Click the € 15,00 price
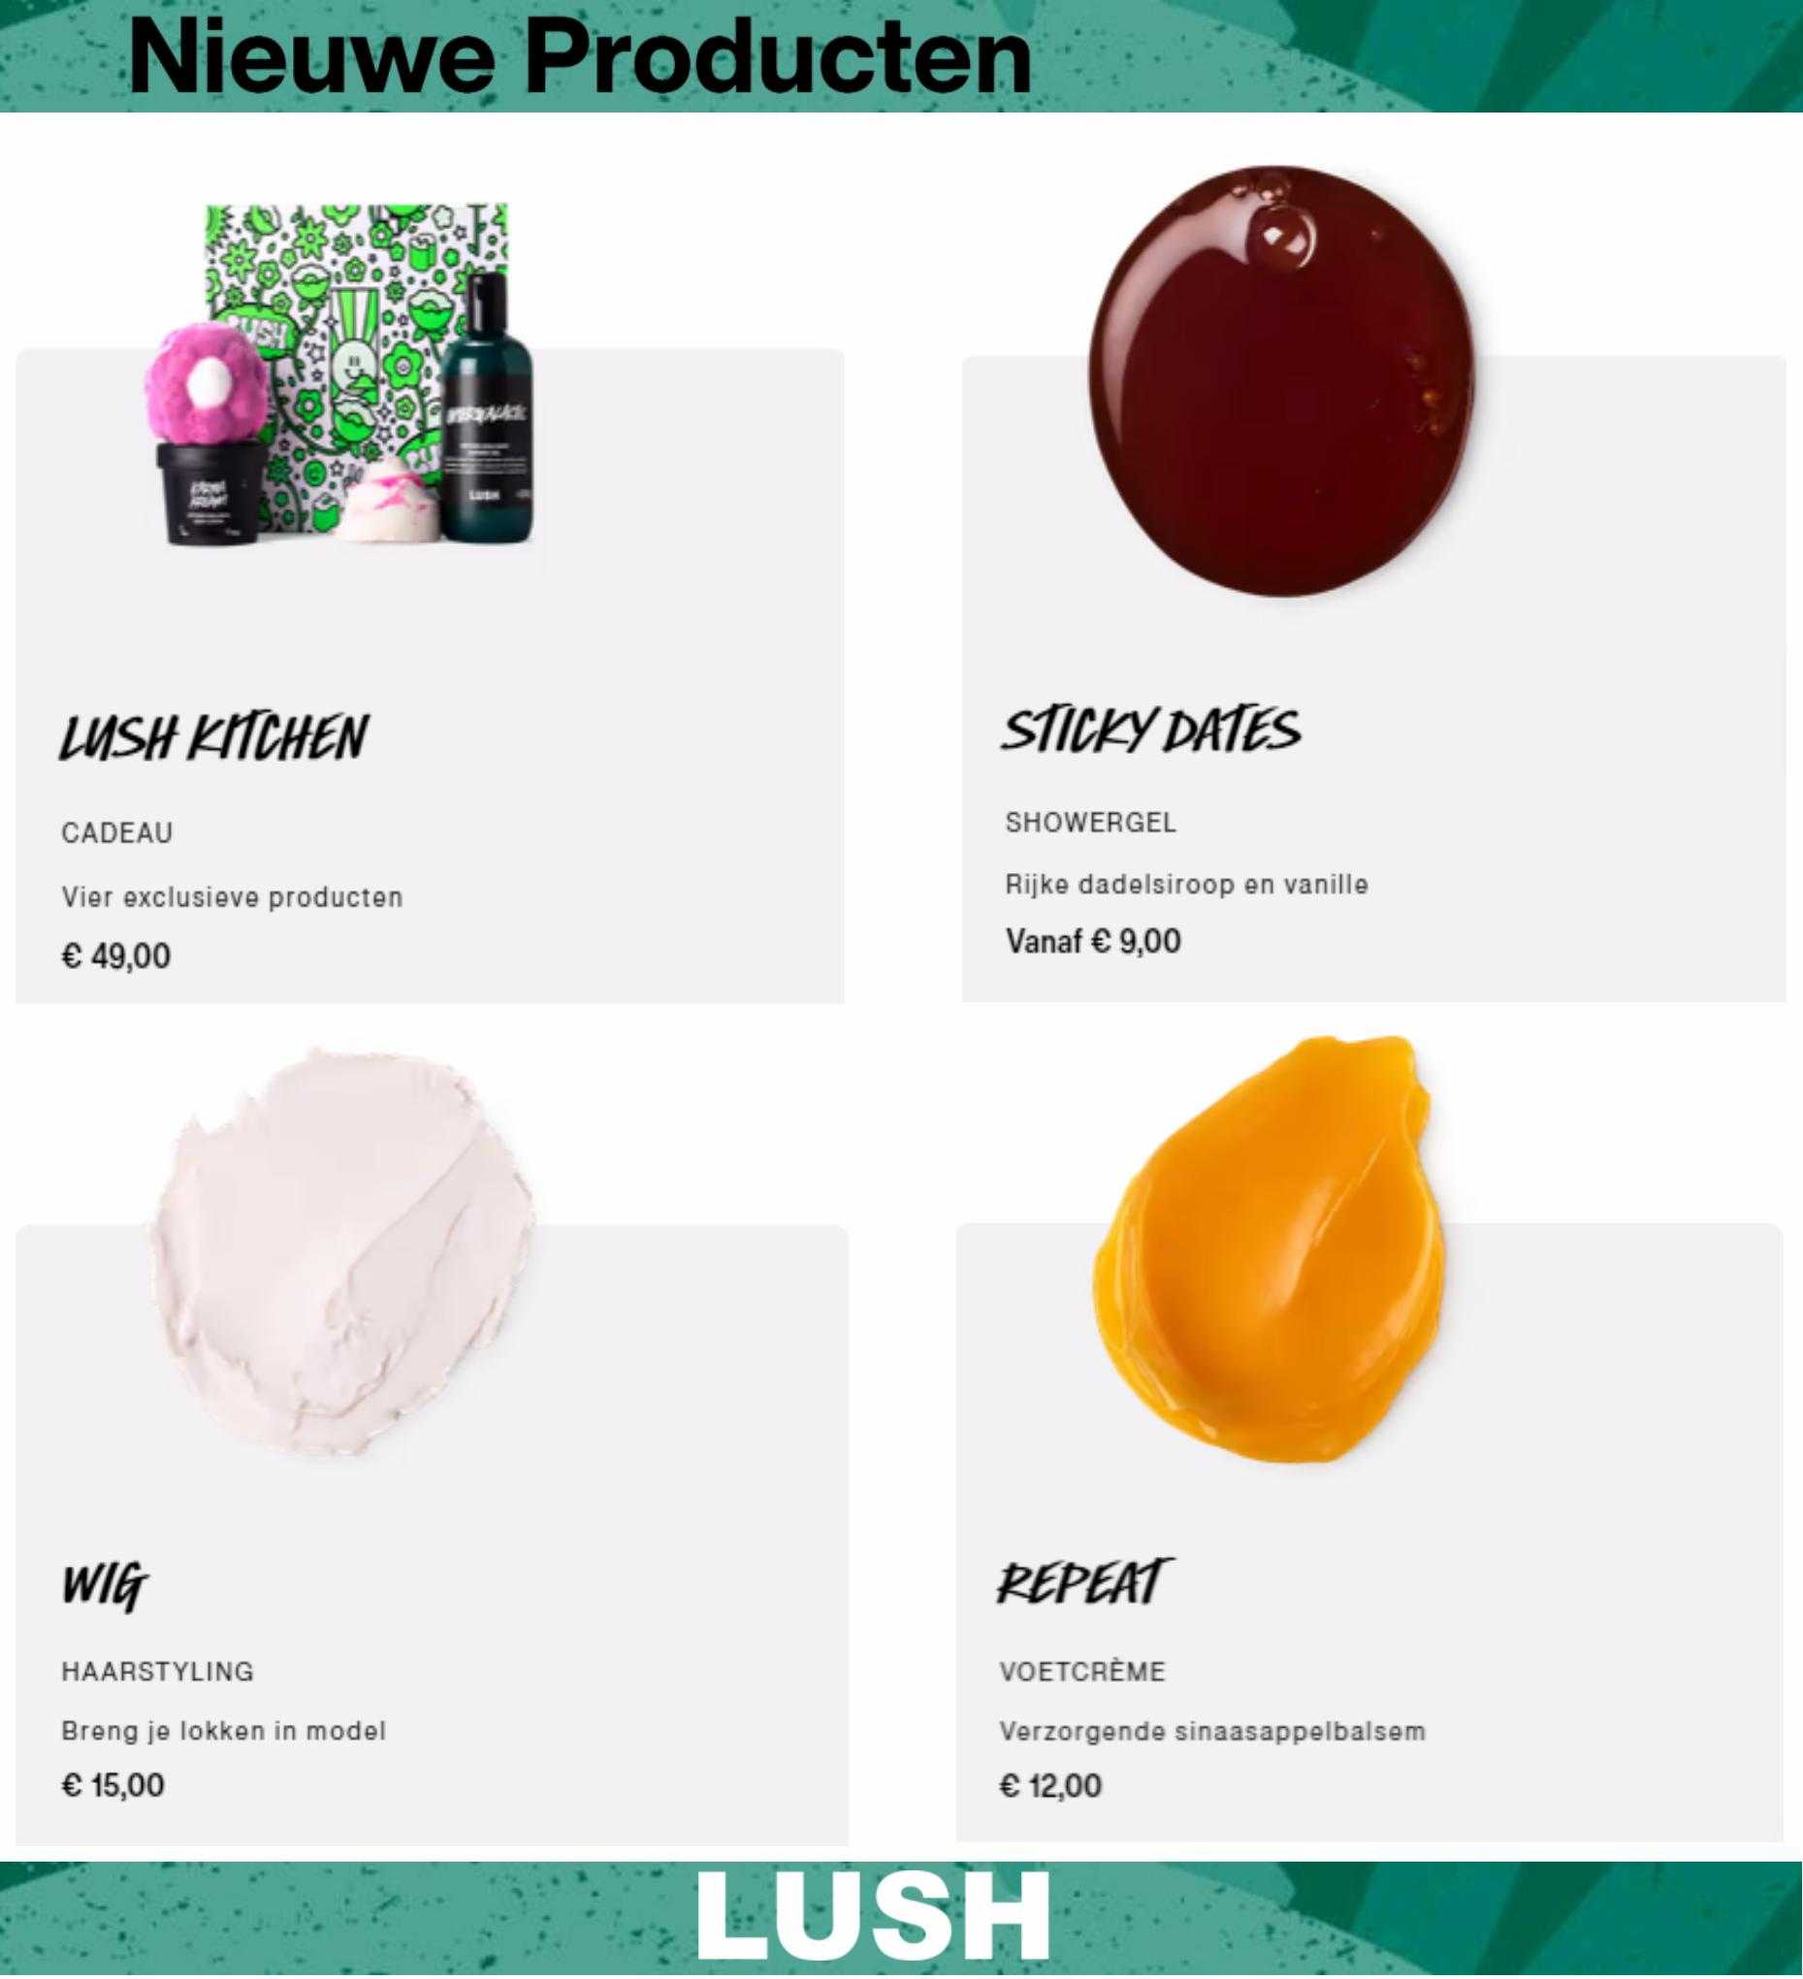1803x1979 pixels. [113, 1785]
